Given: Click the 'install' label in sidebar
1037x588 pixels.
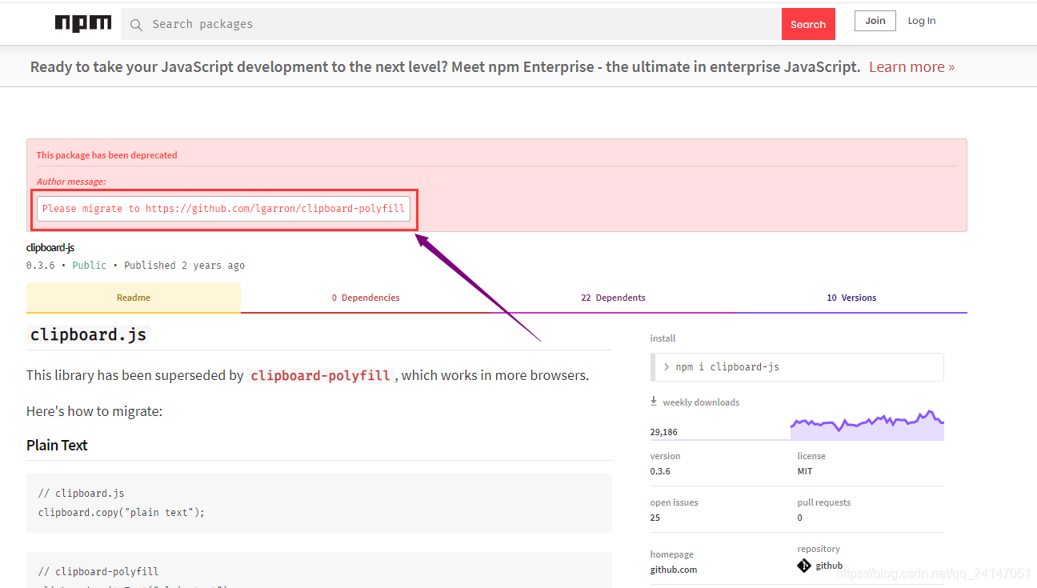Looking at the screenshot, I should [663, 338].
